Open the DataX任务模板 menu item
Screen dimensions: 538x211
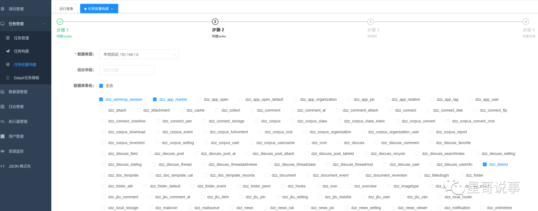point(26,78)
